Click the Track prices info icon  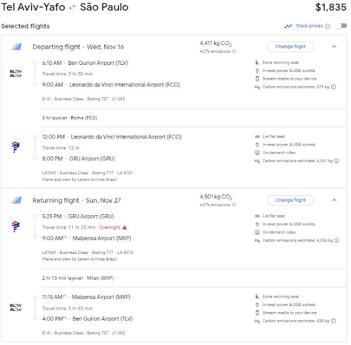point(327,26)
